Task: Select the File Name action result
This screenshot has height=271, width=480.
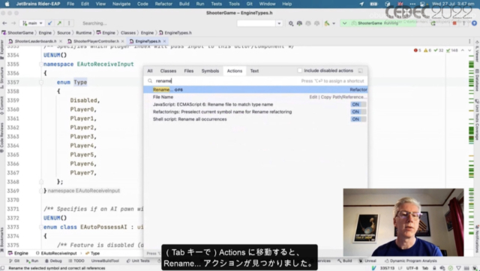Action: pos(255,97)
